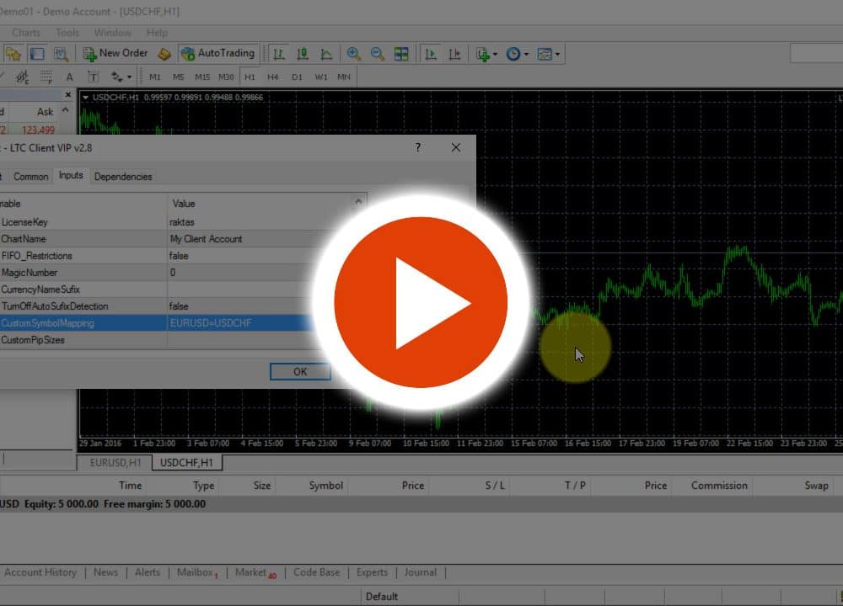Switch chart to line chart mode
The image size is (843, 606).
pos(325,54)
